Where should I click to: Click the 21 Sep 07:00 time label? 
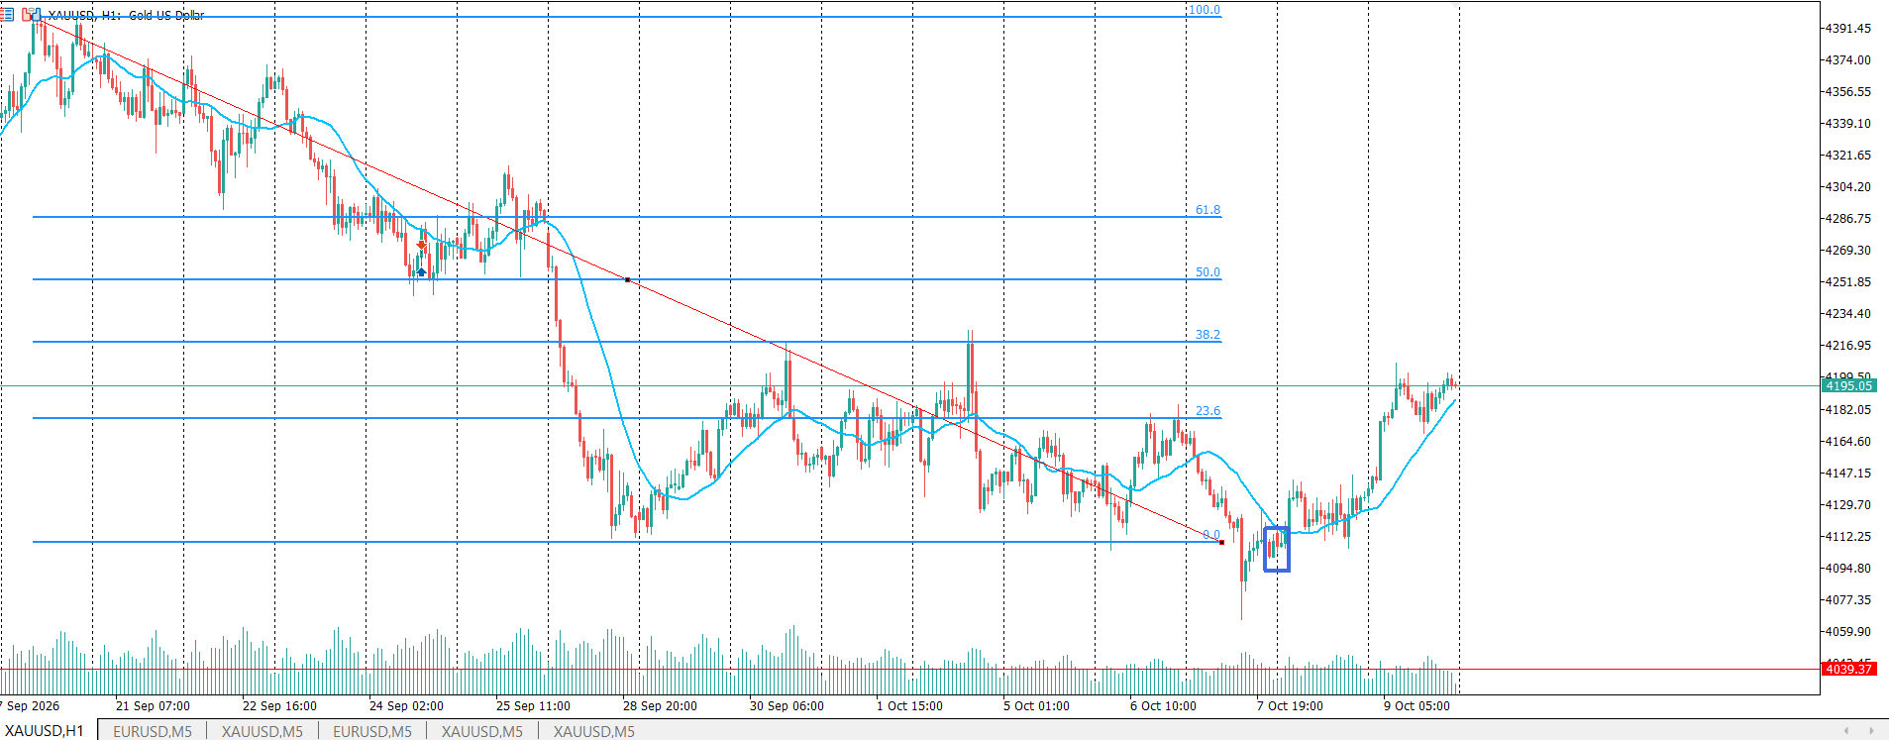click(153, 706)
